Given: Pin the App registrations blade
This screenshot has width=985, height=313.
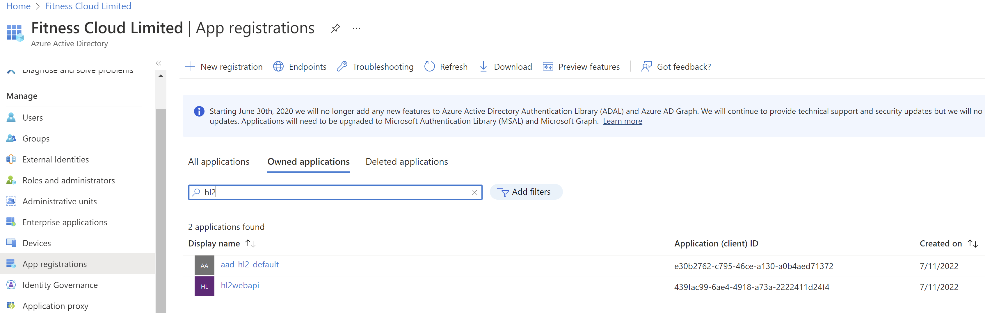Looking at the screenshot, I should coord(335,28).
